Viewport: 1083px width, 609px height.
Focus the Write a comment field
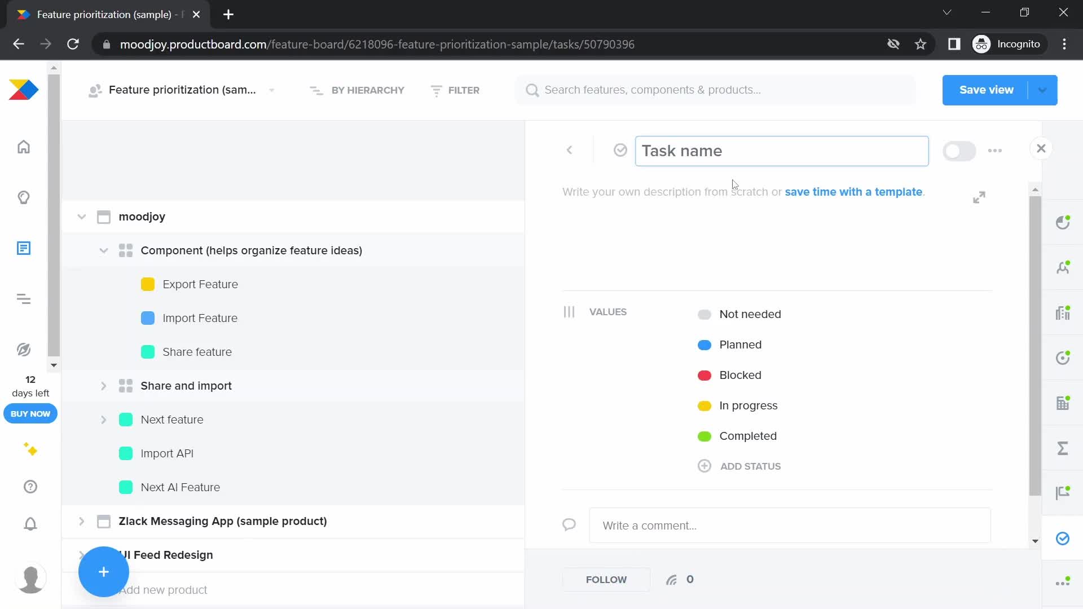point(790,526)
